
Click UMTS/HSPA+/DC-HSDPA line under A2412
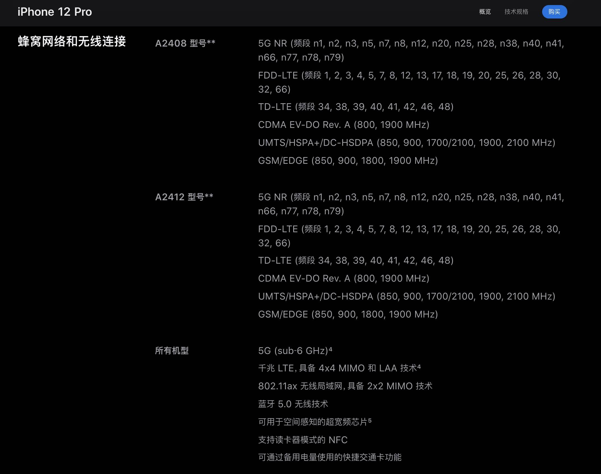click(x=407, y=296)
